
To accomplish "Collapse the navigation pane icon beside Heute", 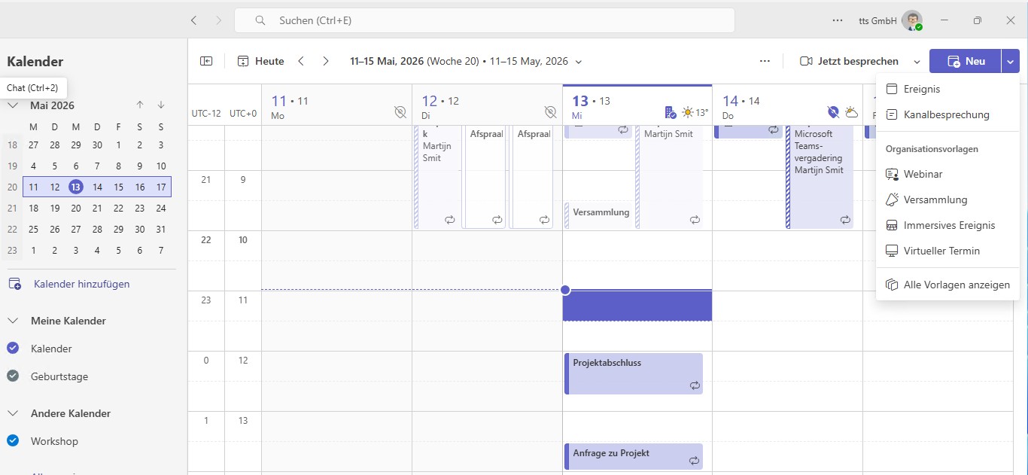I will pos(206,61).
